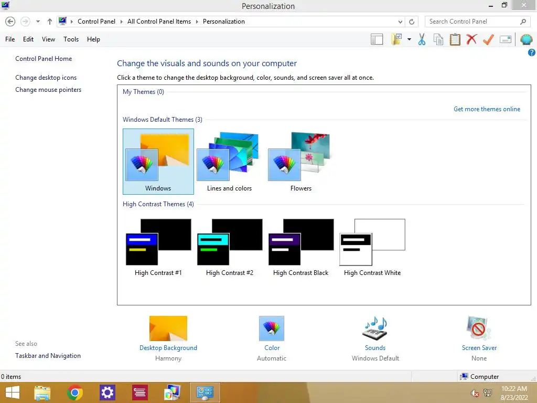The image size is (537, 403).
Task: Go back with the Back arrow
Action: tap(10, 22)
